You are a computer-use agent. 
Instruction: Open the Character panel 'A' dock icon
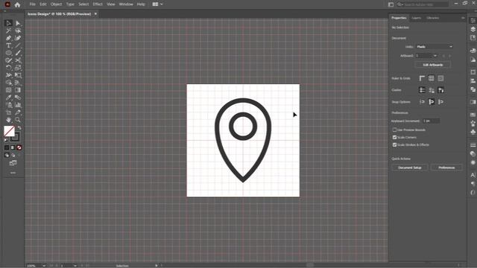(473, 176)
